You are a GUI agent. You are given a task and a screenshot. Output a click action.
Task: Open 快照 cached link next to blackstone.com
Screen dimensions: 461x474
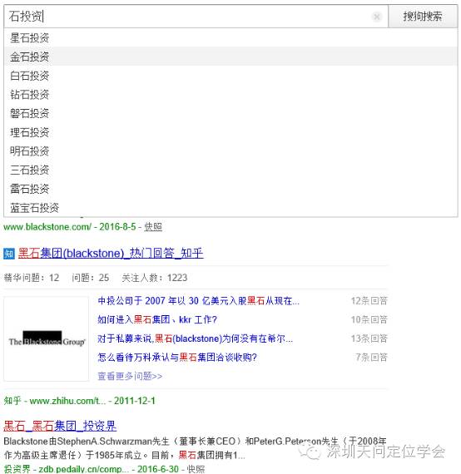(x=153, y=227)
